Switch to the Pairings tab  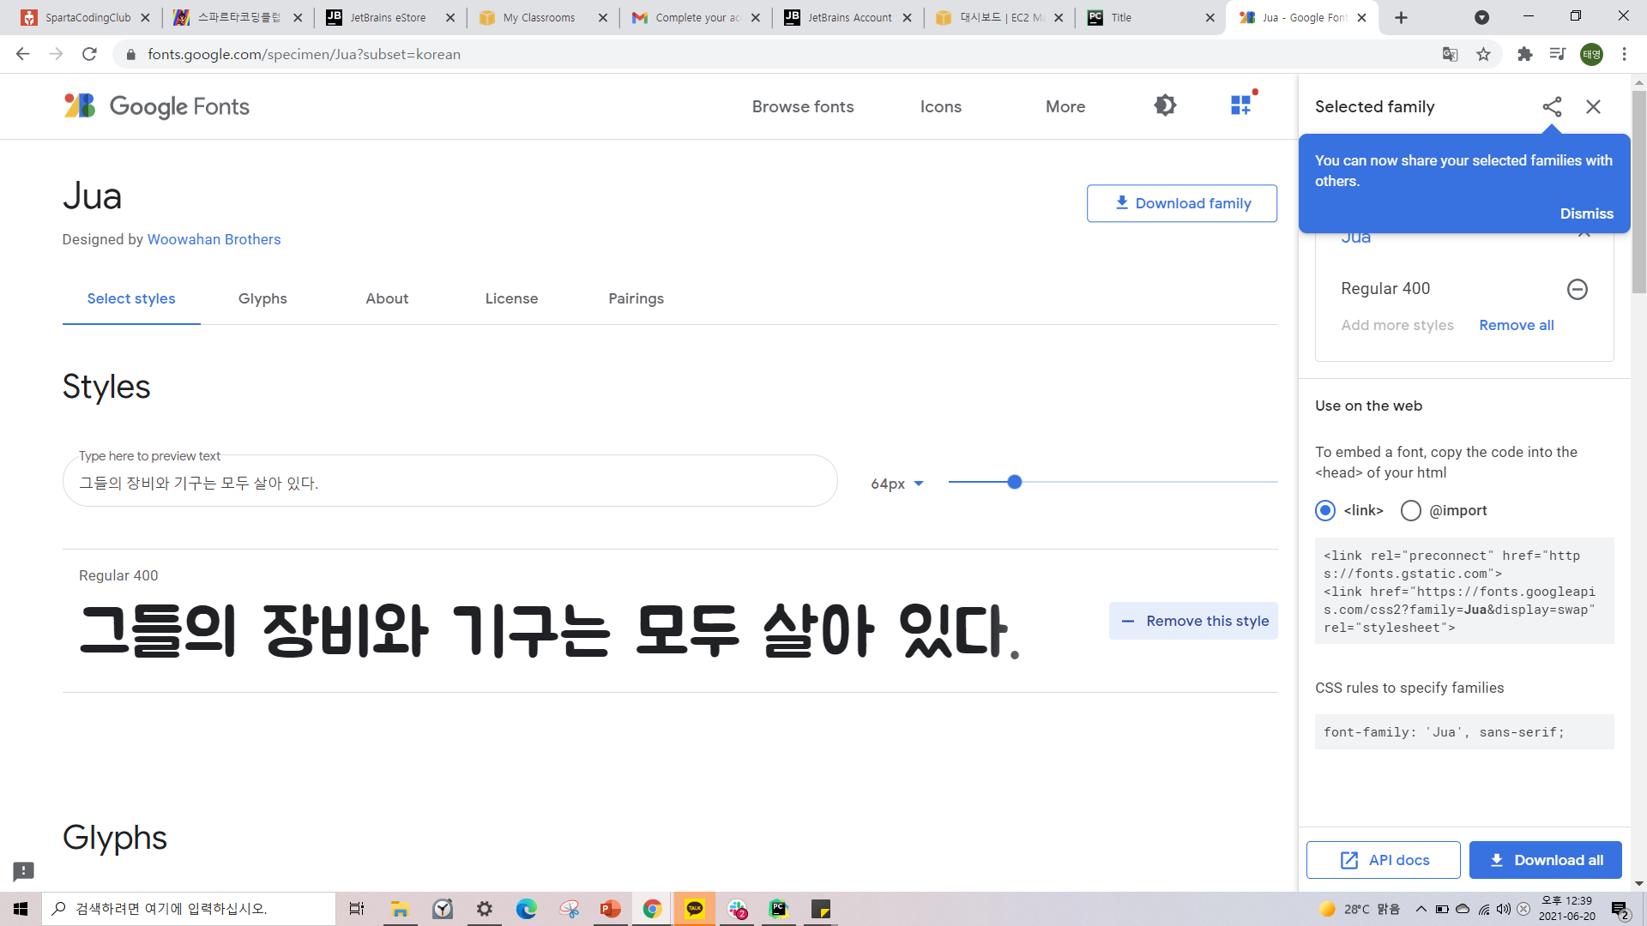[636, 298]
